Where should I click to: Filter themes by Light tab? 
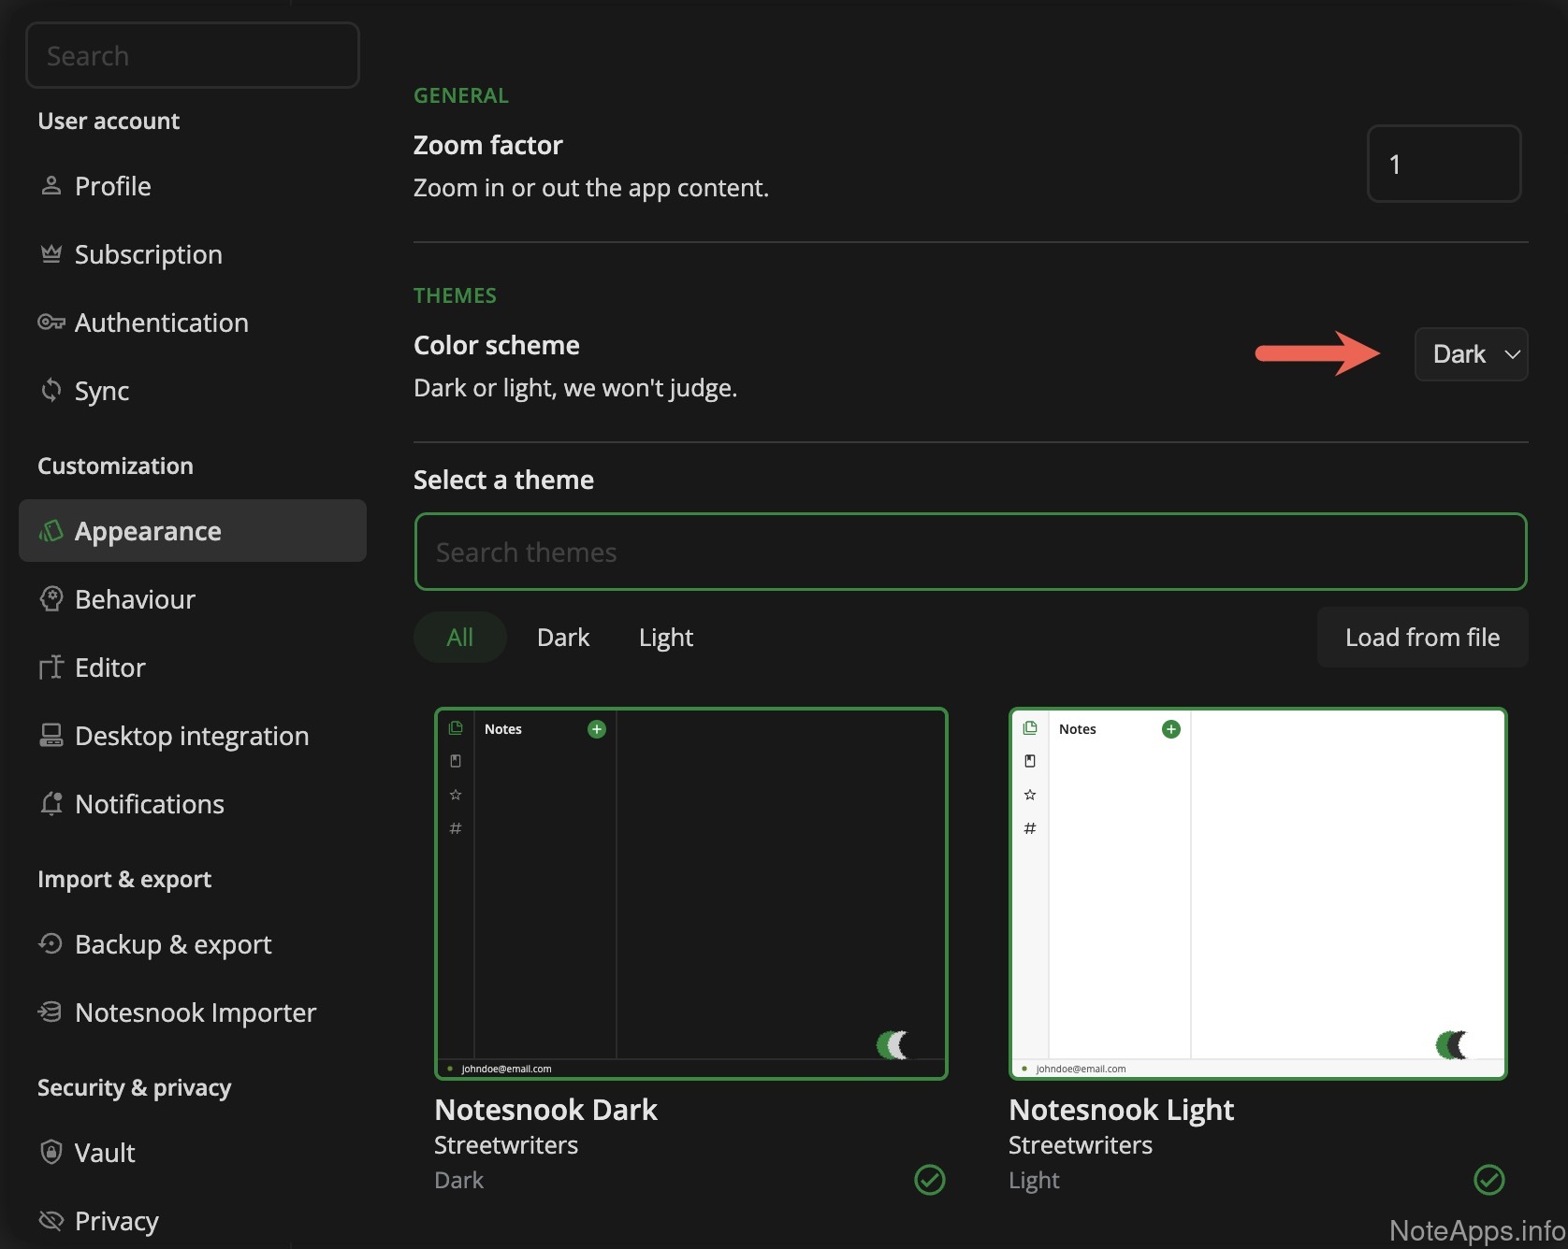tap(665, 638)
